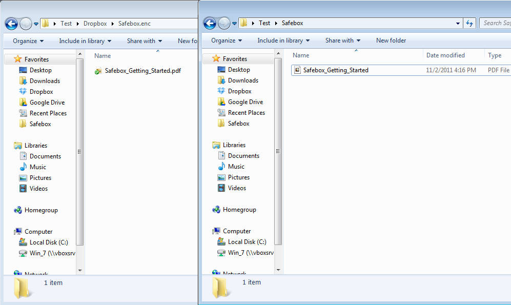The image size is (511, 305).
Task: Click Safebox.enc breadcrumb in left address bar
Action: click(x=134, y=24)
